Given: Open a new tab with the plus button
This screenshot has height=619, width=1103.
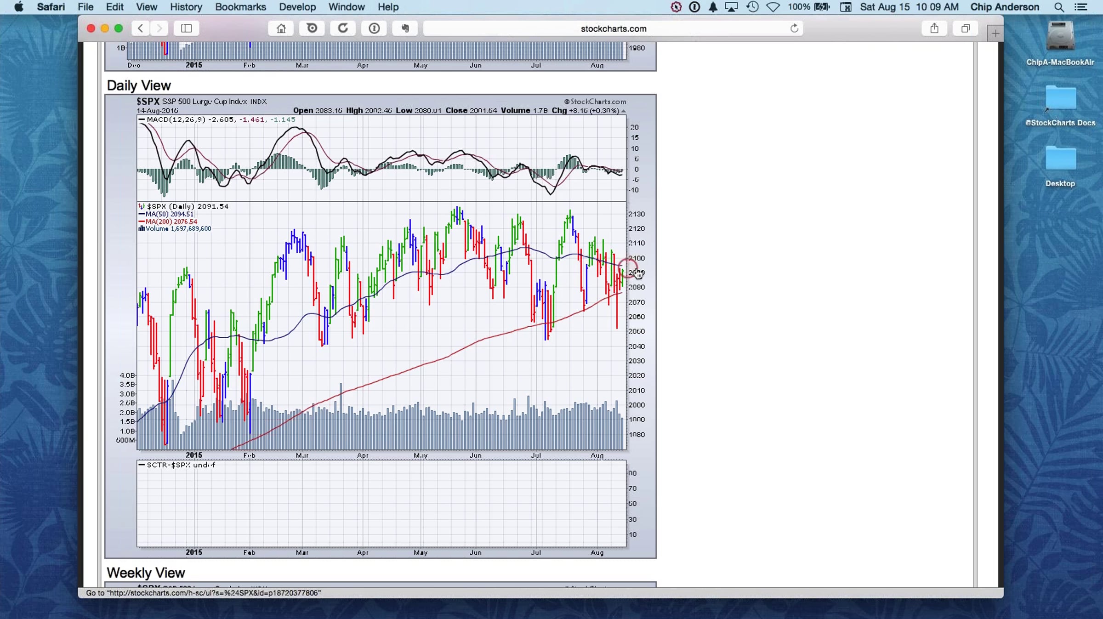Looking at the screenshot, I should 995,33.
